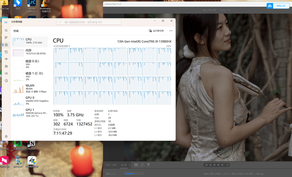Open Adobe Lightroom Classic desktop shortcut
This screenshot has height=177, width=292.
coord(32,6)
